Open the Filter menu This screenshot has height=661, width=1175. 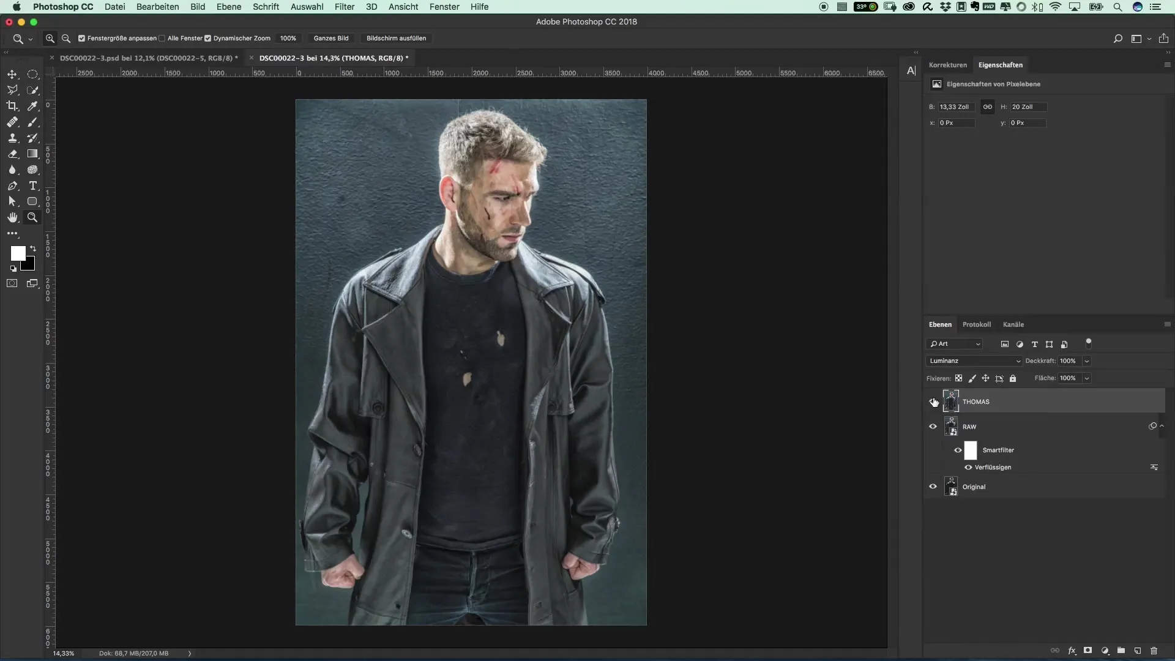(x=345, y=7)
